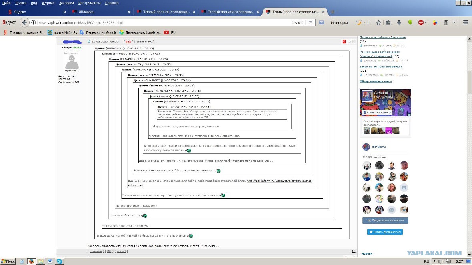
Task: Go back with the browser back arrow
Action: coord(25,22)
